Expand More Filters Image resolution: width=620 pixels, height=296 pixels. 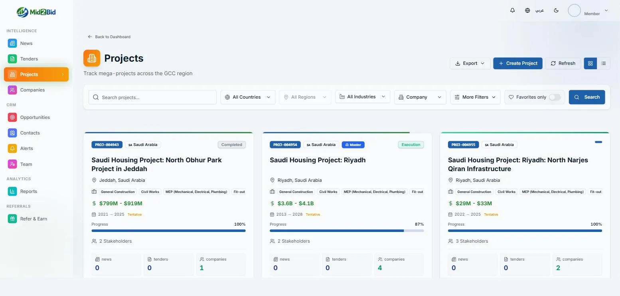tap(475, 97)
